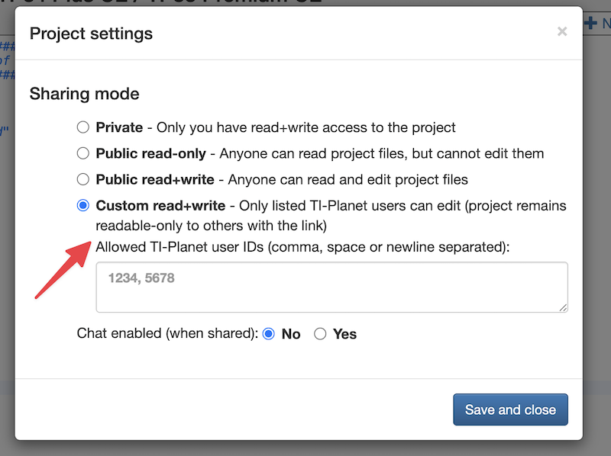The image size is (611, 456).
Task: Click the bold 'Private' label text
Action: (x=119, y=127)
